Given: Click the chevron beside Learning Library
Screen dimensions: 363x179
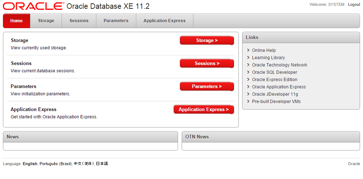Looking at the screenshot, I should 248,57.
